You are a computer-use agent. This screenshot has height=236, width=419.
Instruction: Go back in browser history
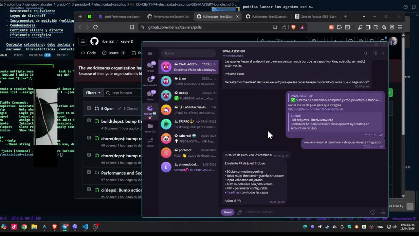coord(80,27)
